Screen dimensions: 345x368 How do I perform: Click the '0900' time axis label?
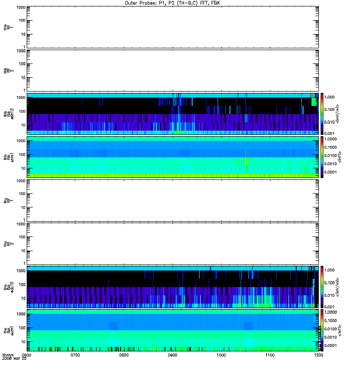click(172, 355)
